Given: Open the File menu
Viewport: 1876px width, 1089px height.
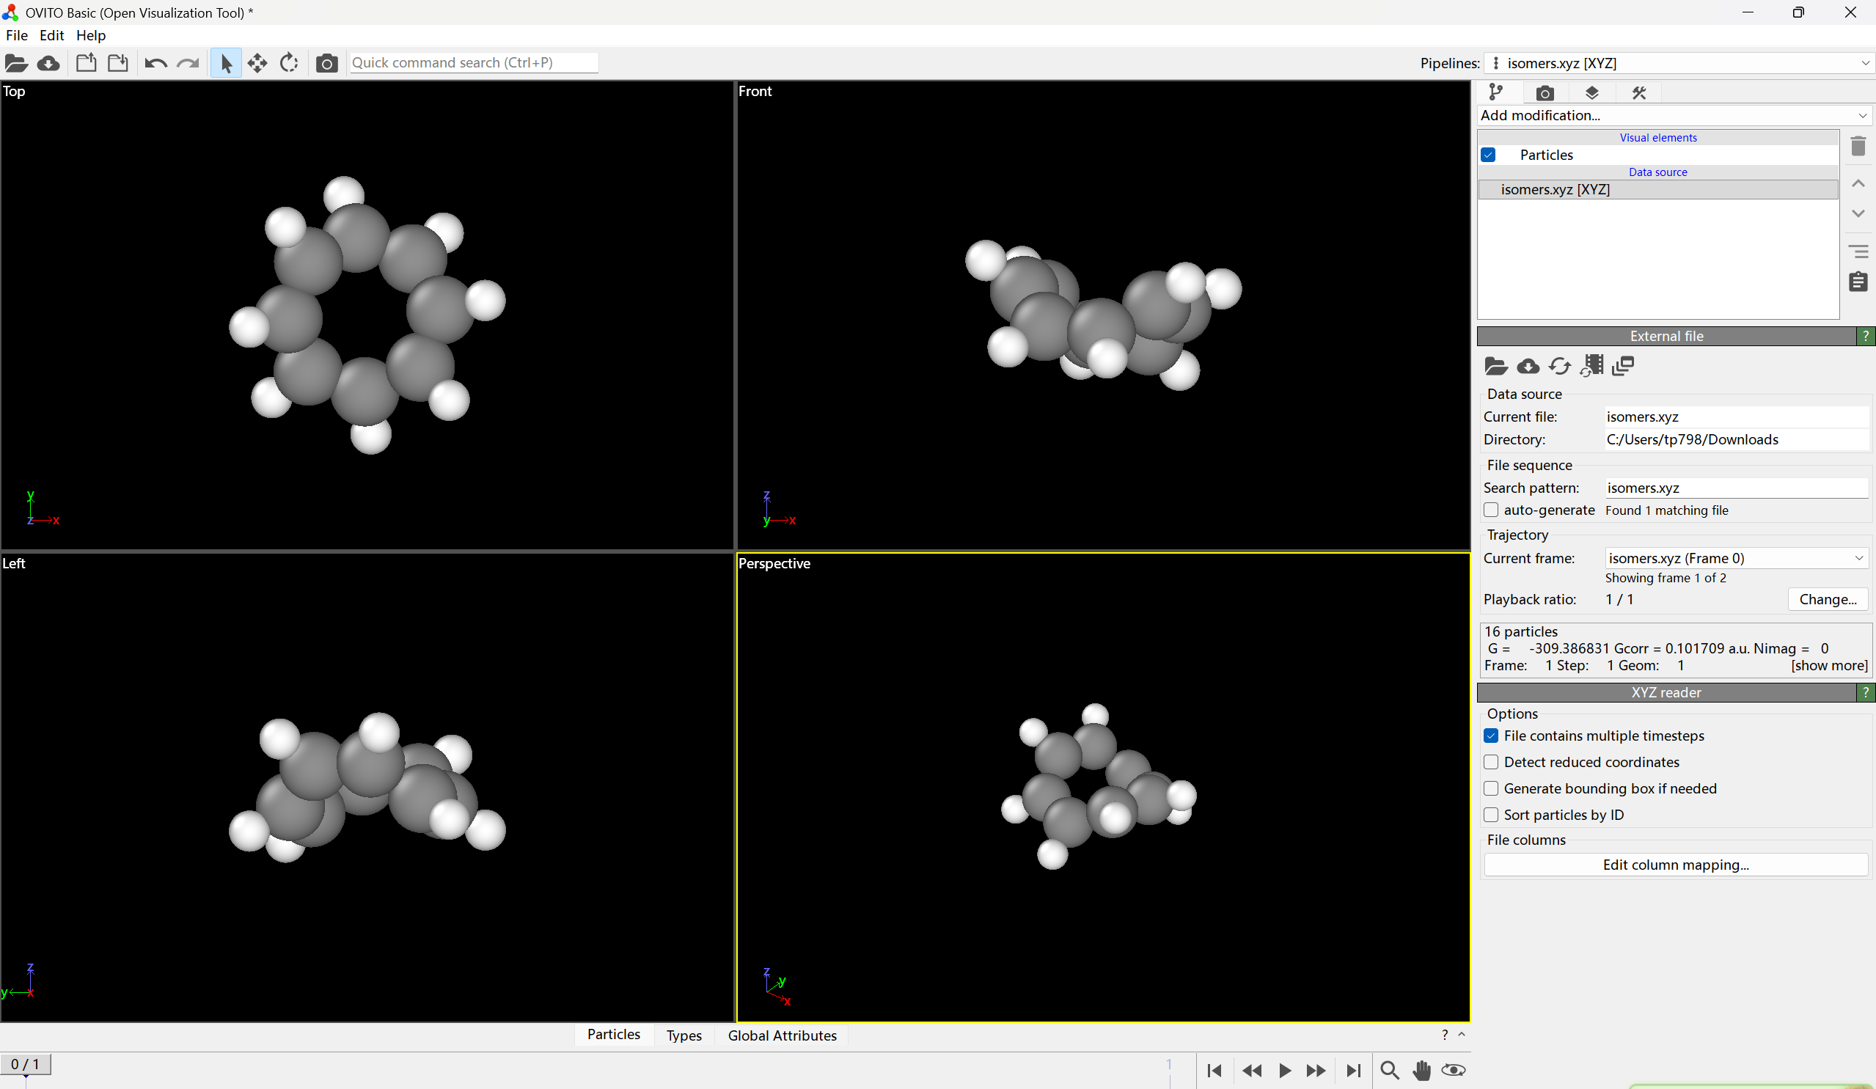Looking at the screenshot, I should [x=16, y=35].
